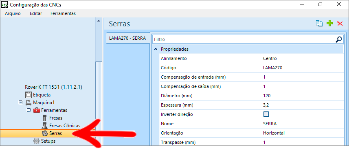
Task: Select Etiqueta in the tree
Action: (x=42, y=95)
